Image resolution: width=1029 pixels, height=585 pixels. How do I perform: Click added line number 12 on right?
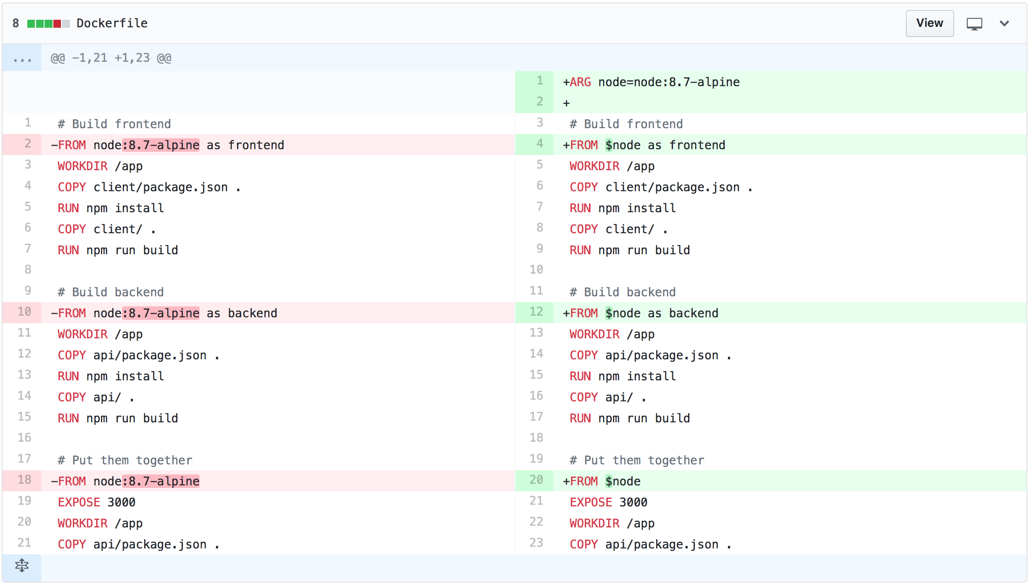[534, 312]
